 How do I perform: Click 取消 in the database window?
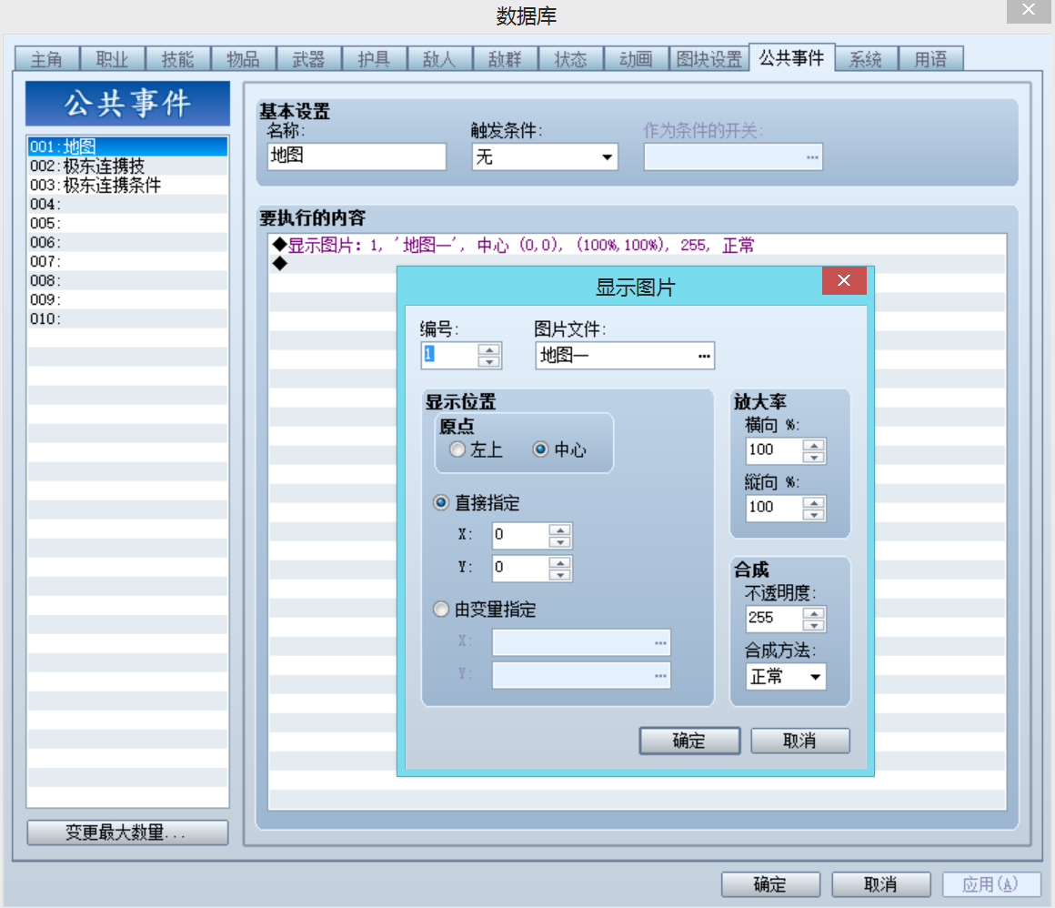pyautogui.click(x=880, y=884)
